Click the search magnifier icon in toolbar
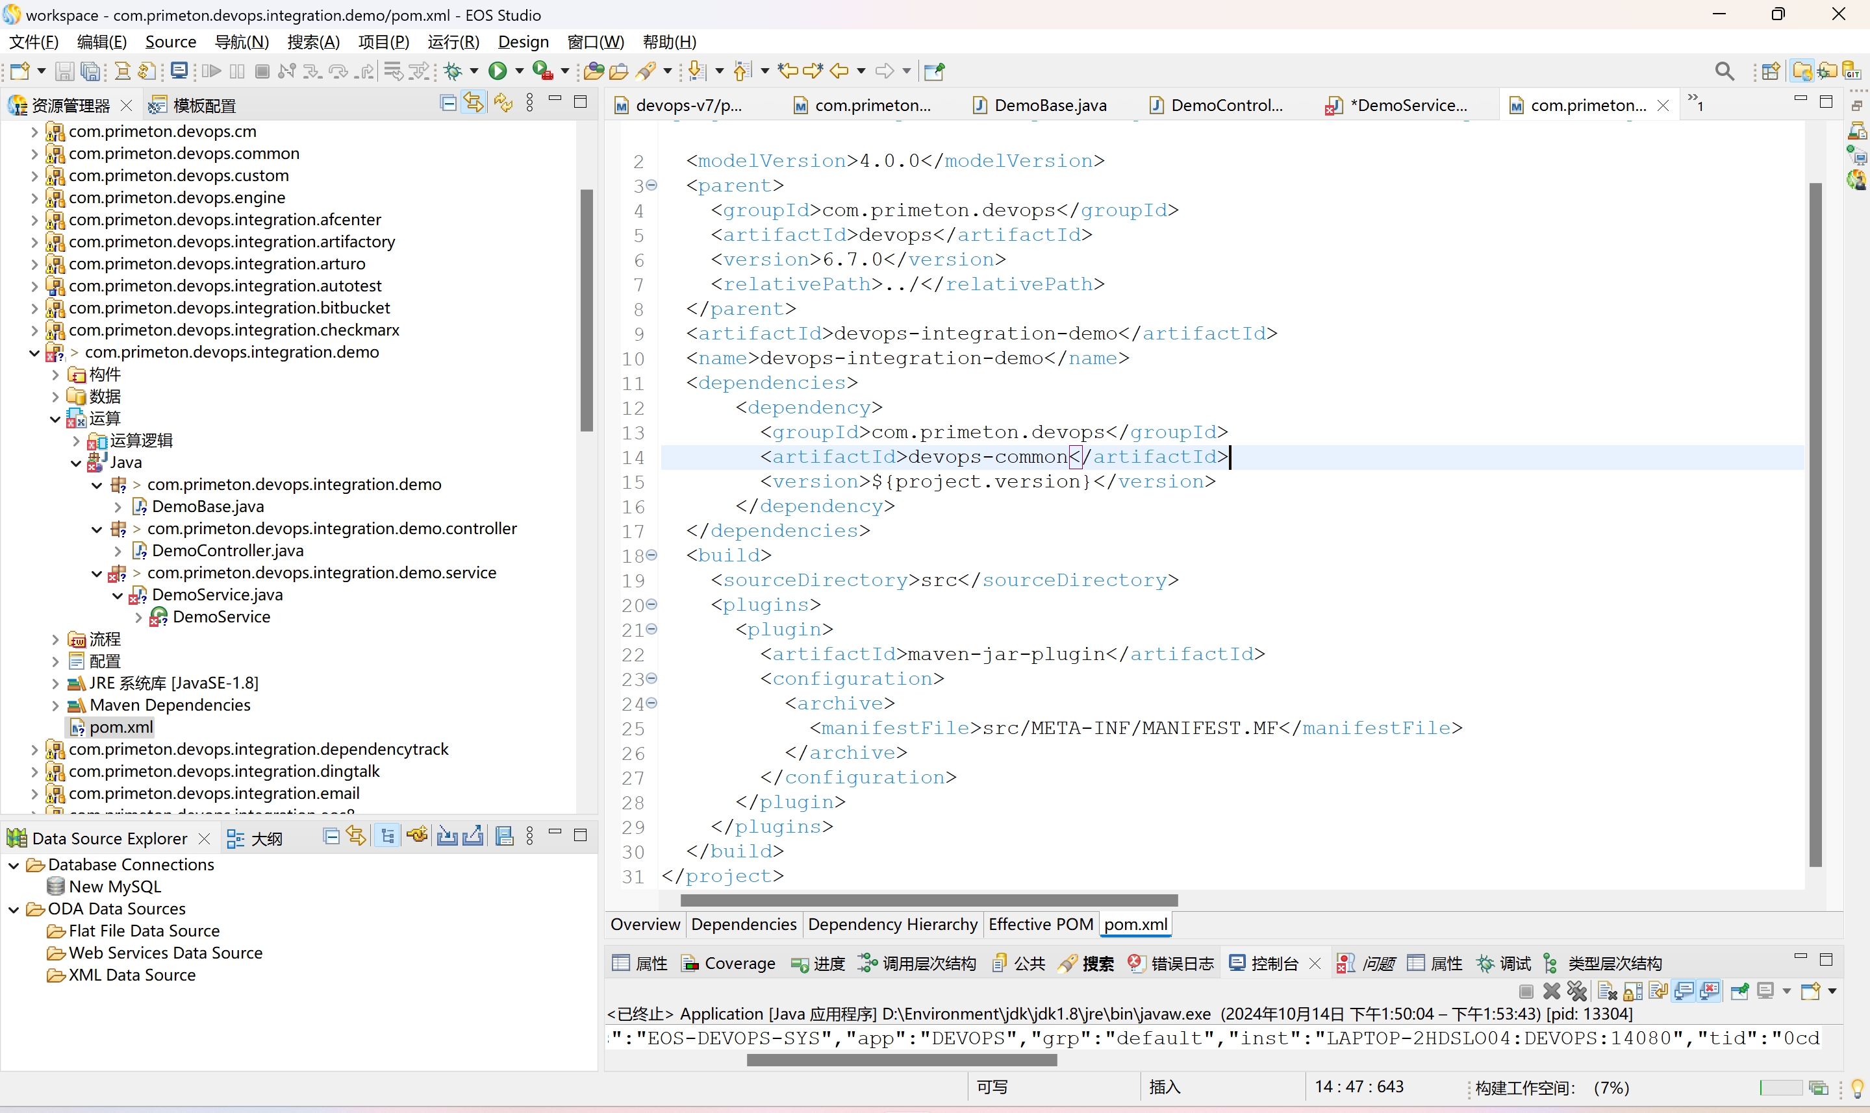The image size is (1870, 1113). 1725,71
